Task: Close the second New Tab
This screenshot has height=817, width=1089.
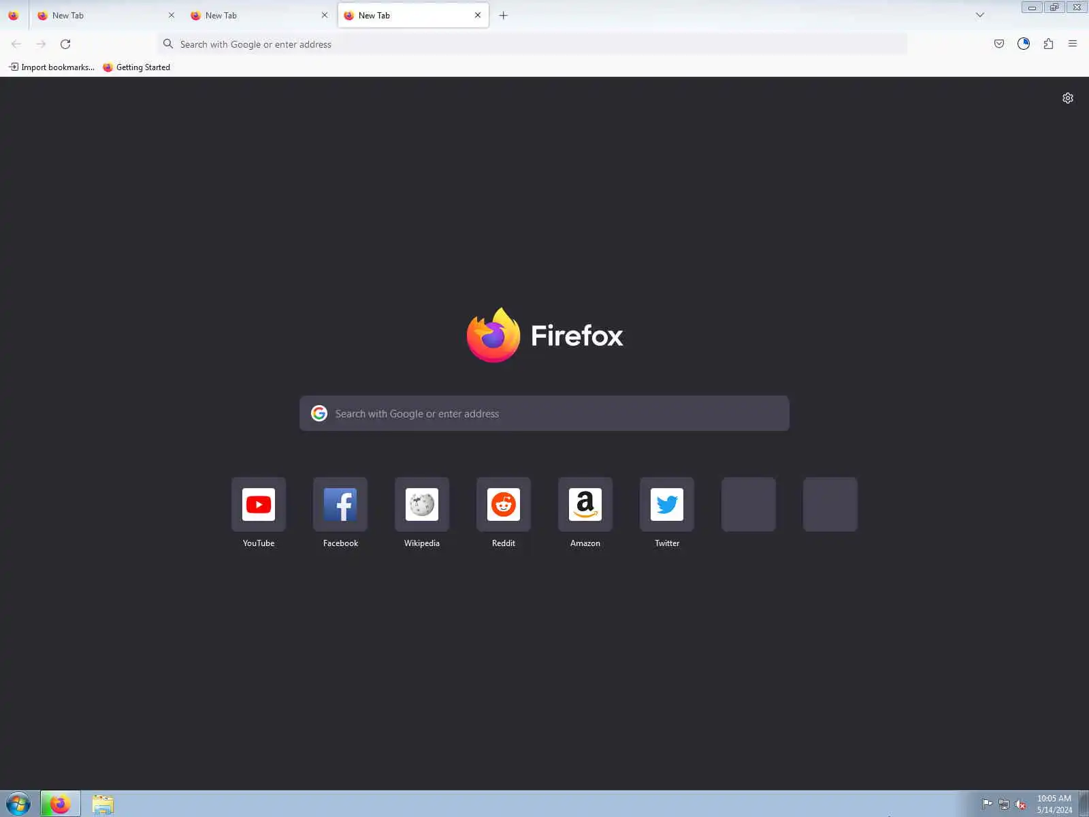Action: [325, 15]
